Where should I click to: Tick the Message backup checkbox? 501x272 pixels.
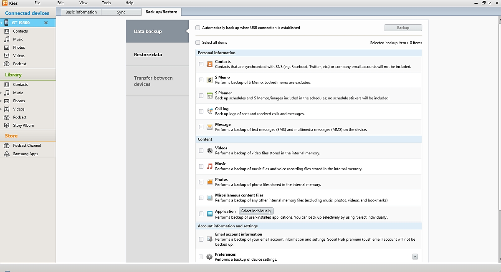[x=201, y=127]
